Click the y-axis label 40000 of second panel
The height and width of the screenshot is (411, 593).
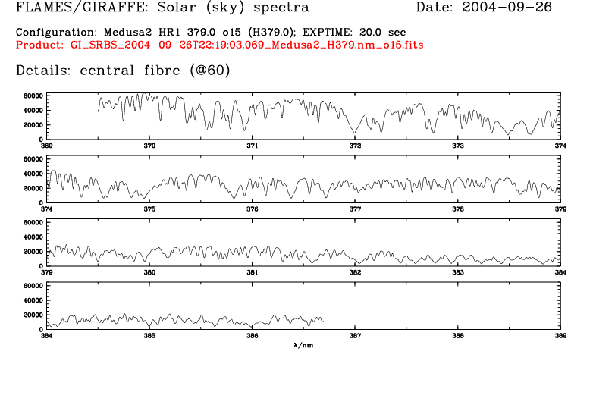coord(33,174)
